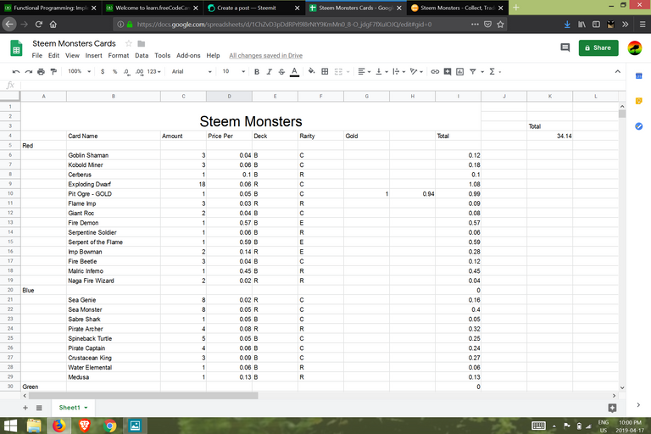Click the Redo toolbar icon

pyautogui.click(x=28, y=72)
